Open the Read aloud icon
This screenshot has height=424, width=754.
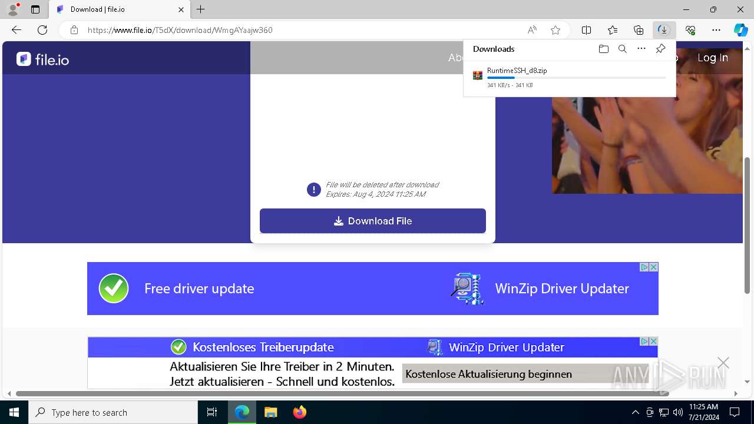532,30
